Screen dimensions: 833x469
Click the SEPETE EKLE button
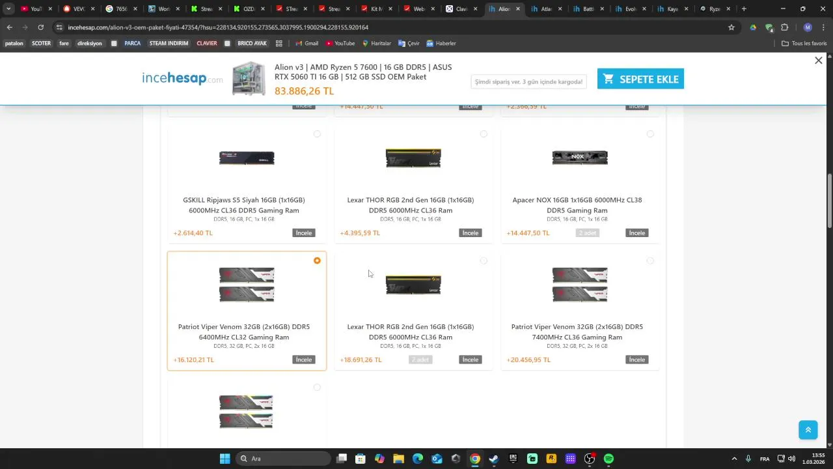click(x=640, y=79)
